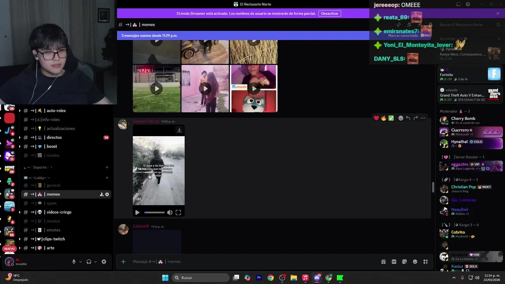Click the Desactivar streamer mode button

tap(329, 13)
